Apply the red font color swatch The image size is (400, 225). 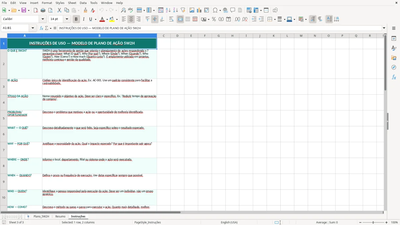102,19
